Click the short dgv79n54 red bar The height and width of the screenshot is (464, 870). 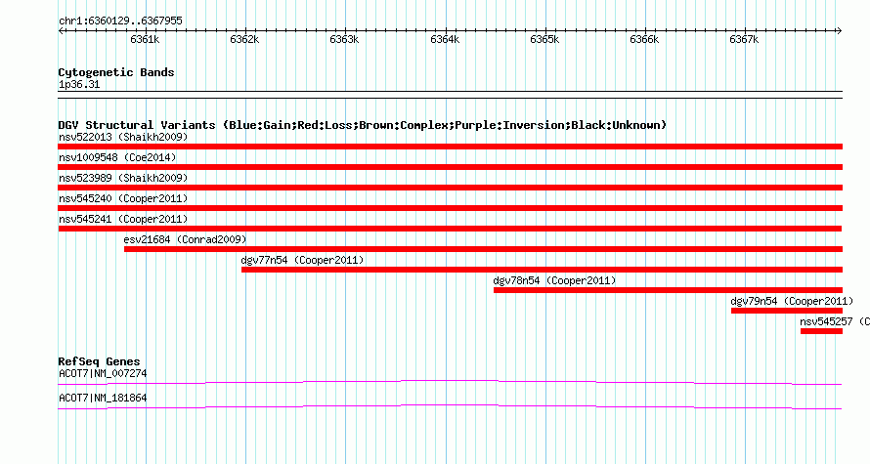click(x=787, y=311)
